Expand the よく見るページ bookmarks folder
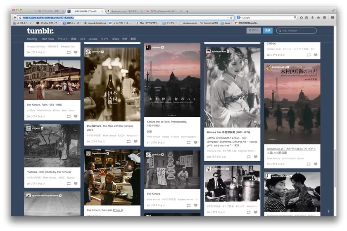Image resolution: width=347 pixels, height=231 pixels. 24,23
